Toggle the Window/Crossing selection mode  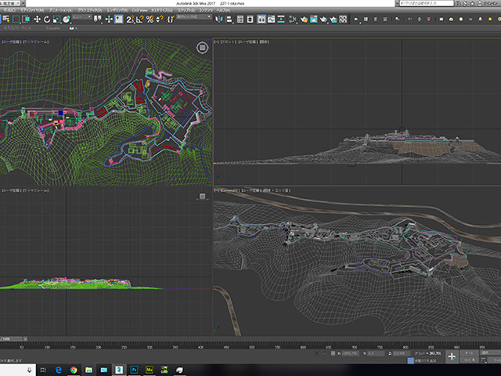[x=26, y=20]
